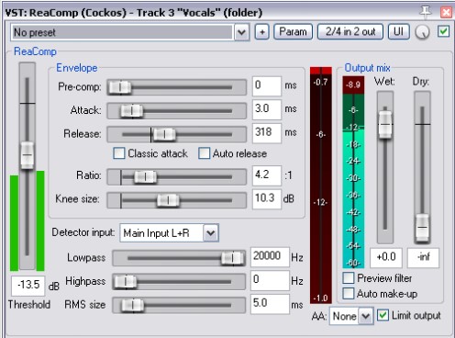Open the AA oversampling dropdown
Screen dimensions: 455x338
click(366, 316)
